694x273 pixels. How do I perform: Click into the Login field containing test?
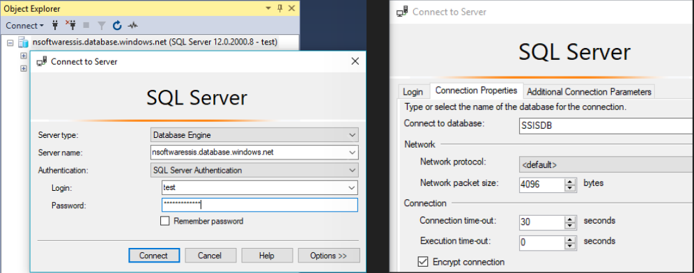[254, 187]
